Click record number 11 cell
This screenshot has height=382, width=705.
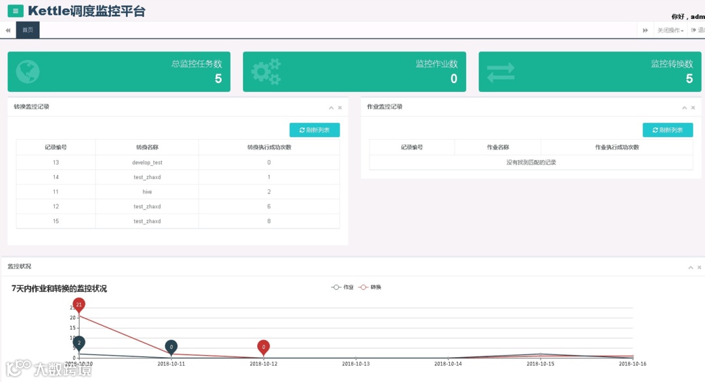(x=55, y=192)
